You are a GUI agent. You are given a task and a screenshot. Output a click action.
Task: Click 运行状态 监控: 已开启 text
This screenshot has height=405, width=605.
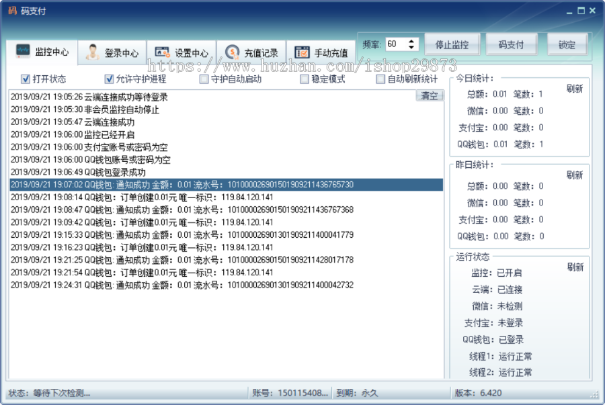coord(497,273)
